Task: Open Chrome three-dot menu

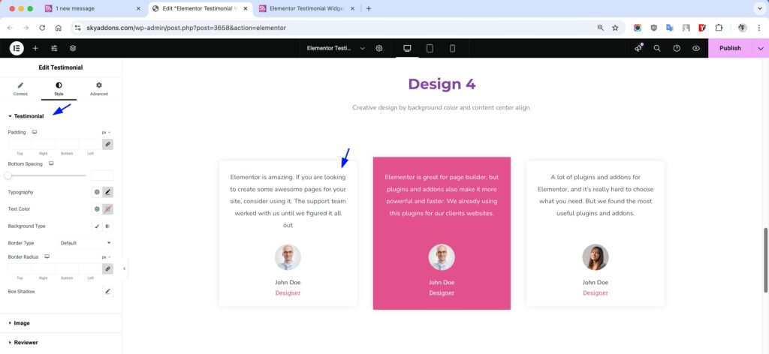Action: 758,28
